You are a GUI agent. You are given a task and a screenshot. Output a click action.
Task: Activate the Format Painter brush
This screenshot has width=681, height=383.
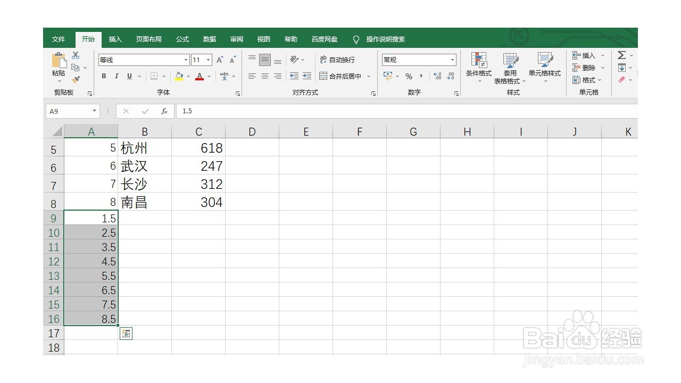(x=76, y=80)
